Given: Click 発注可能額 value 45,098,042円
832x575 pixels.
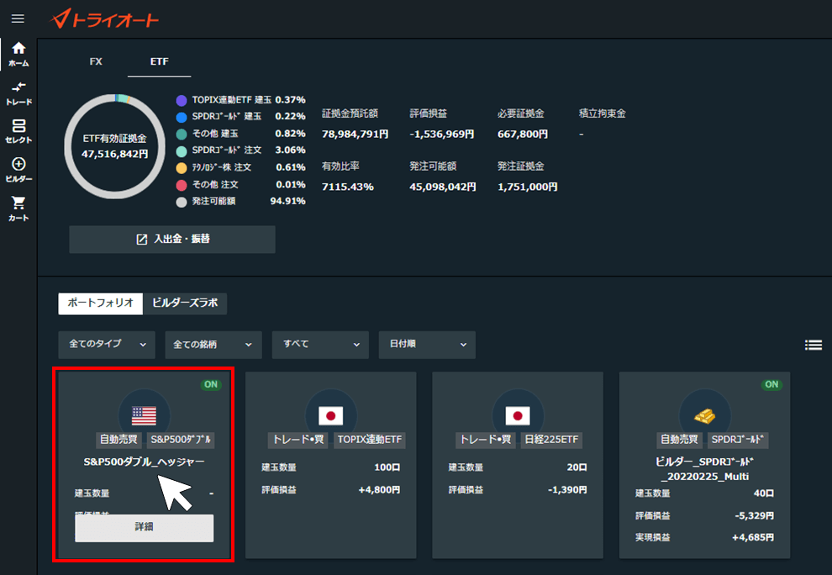Looking at the screenshot, I should [443, 187].
